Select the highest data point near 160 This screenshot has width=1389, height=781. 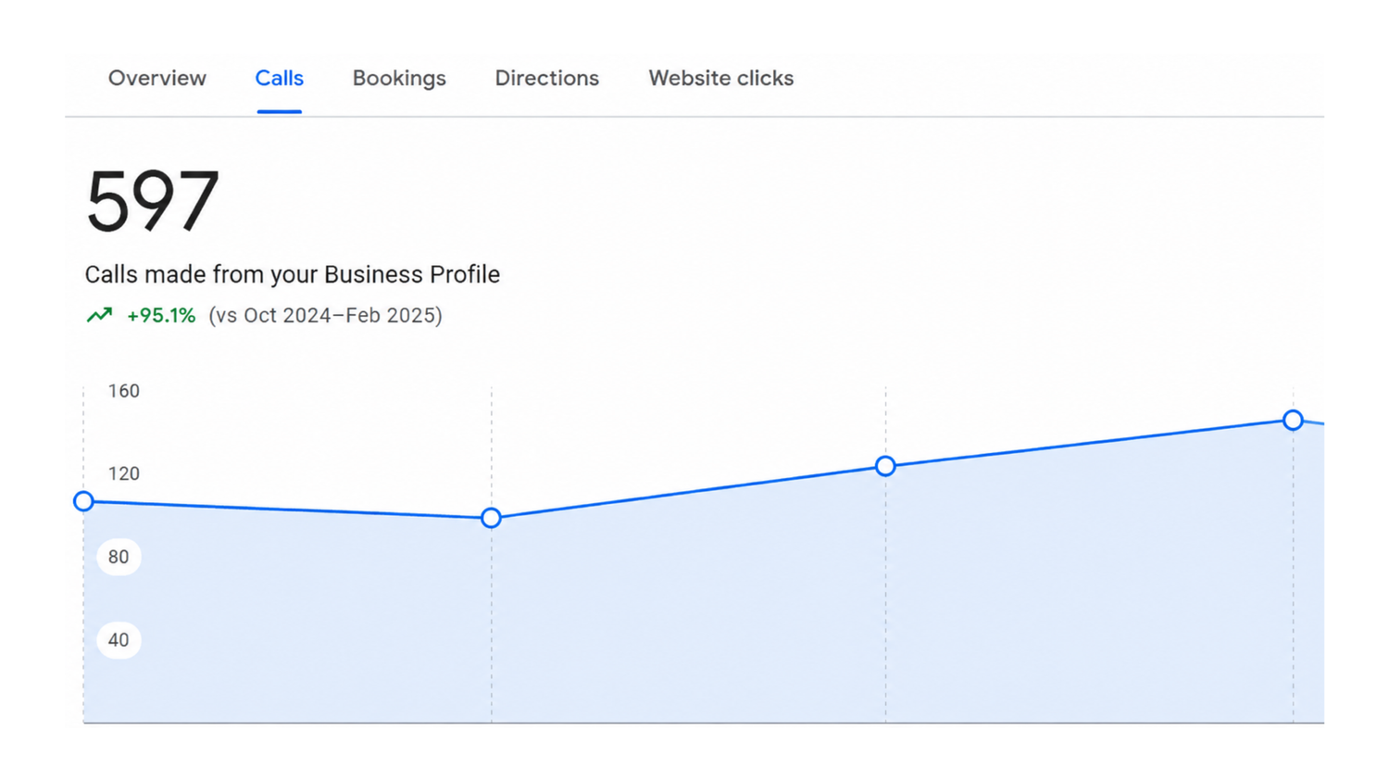tap(1293, 421)
